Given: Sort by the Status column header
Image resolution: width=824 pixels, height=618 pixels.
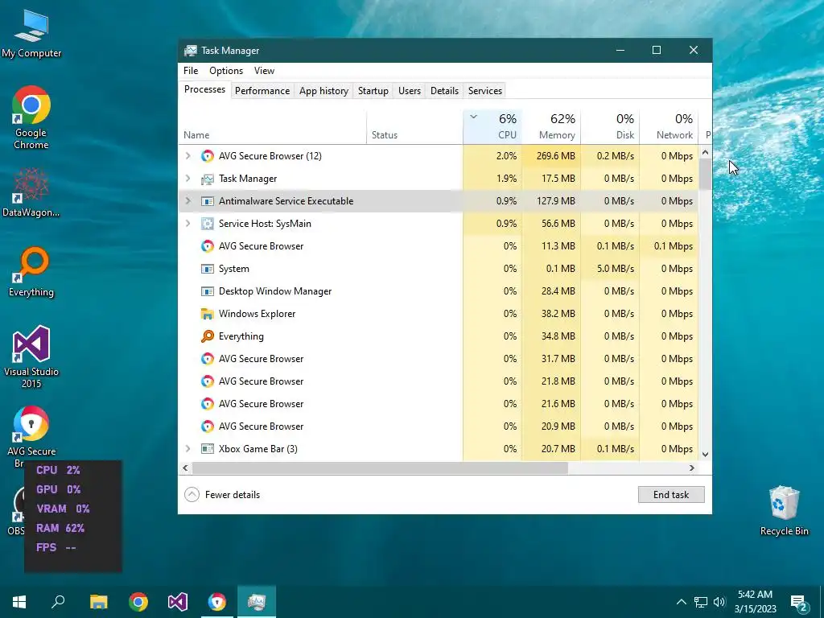Looking at the screenshot, I should 414,126.
